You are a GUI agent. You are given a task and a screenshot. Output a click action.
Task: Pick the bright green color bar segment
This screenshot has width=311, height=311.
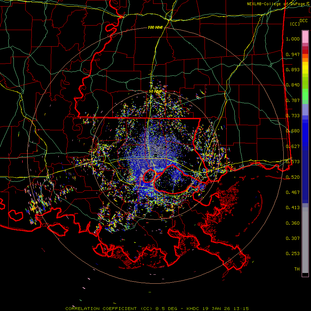pos(305,94)
